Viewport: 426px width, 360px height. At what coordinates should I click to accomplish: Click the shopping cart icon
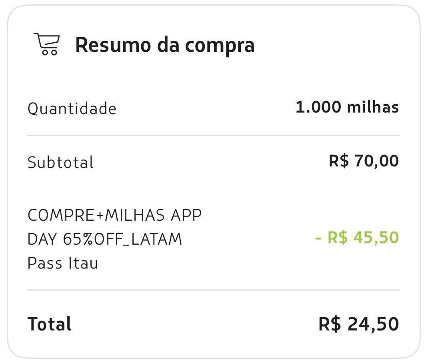(x=47, y=44)
